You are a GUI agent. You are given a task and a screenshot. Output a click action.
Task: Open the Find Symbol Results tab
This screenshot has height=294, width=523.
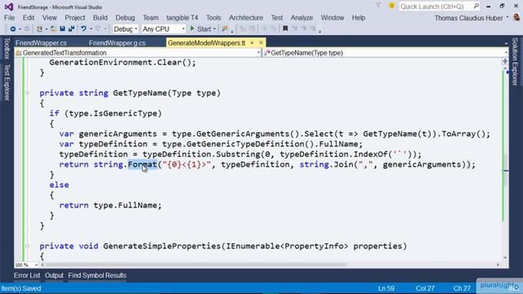(97, 275)
